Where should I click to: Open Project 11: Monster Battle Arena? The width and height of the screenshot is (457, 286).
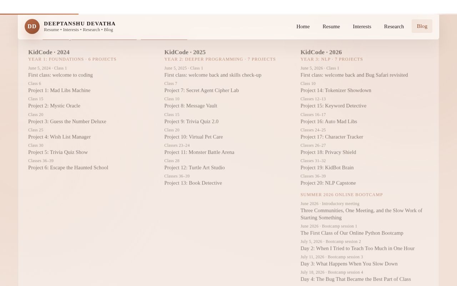tap(199, 152)
